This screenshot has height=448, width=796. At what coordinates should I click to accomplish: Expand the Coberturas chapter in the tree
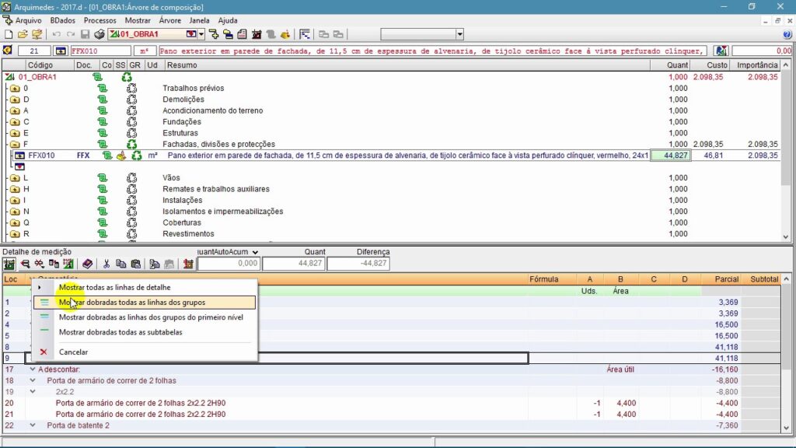pyautogui.click(x=14, y=223)
